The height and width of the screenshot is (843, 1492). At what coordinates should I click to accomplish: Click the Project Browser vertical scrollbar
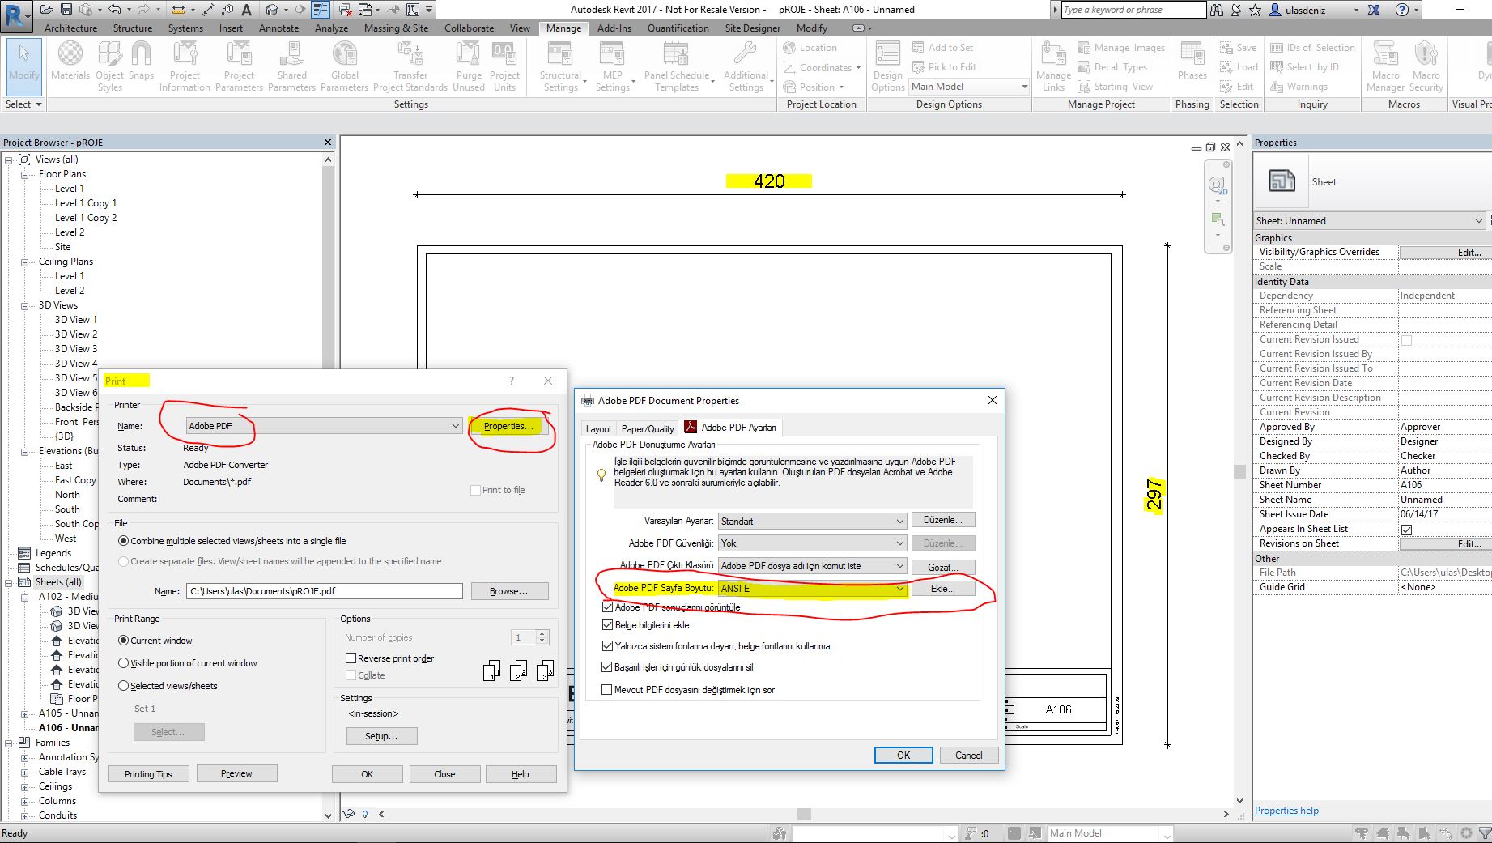328,487
